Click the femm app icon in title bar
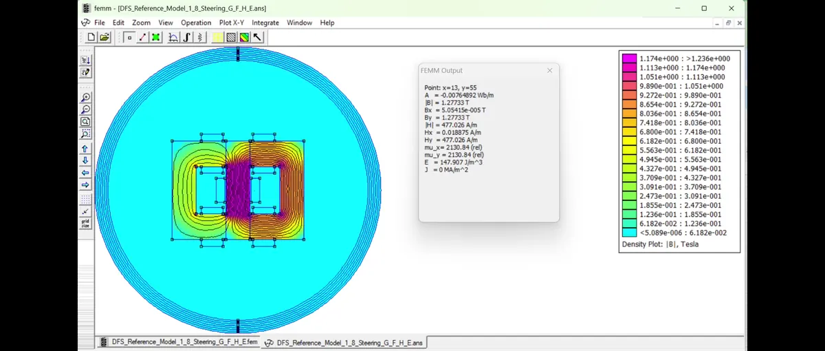825x351 pixels. (86, 8)
